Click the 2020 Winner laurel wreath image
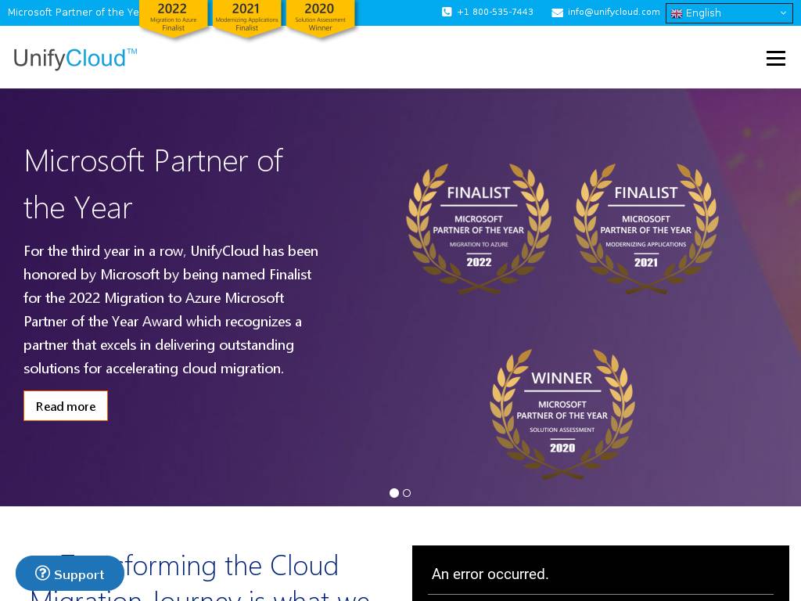Image resolution: width=801 pixels, height=601 pixels. click(x=562, y=414)
